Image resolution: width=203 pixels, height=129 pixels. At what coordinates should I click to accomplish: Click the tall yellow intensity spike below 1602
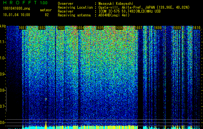point(46,125)
